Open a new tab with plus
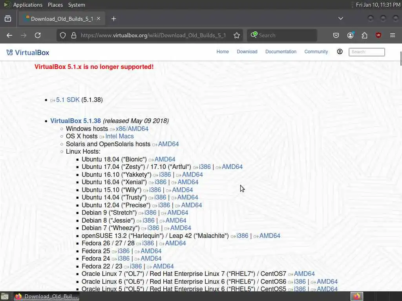Viewport: 402px width, 301px height. (113, 19)
